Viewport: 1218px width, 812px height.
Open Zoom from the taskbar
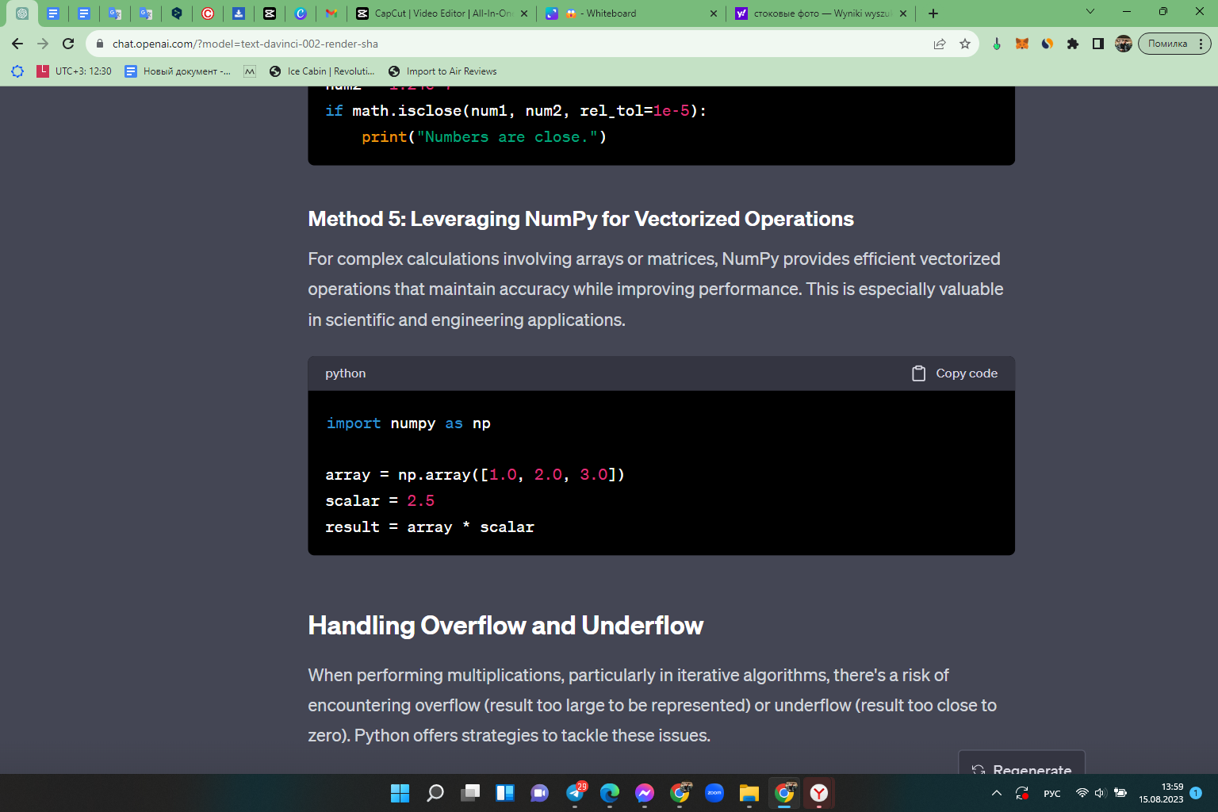[714, 793]
